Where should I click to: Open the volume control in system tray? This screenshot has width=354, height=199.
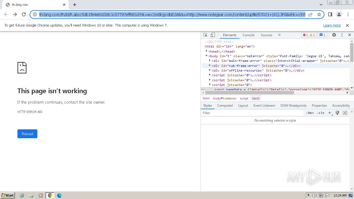[314, 195]
